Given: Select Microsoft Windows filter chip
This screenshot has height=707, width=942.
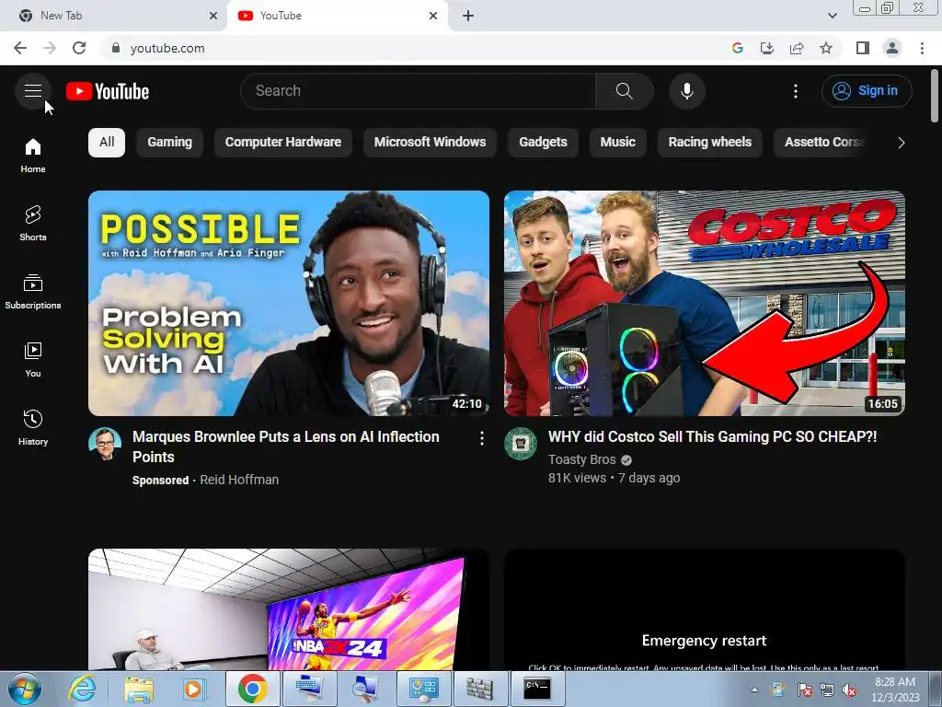Looking at the screenshot, I should pos(431,143).
